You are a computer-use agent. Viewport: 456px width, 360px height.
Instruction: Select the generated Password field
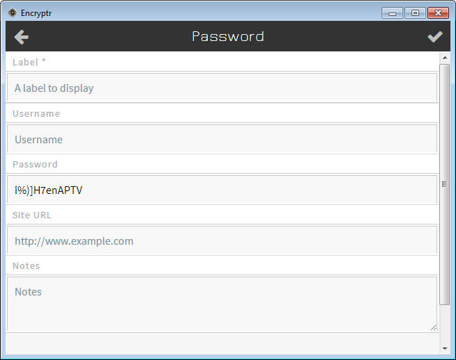(x=222, y=190)
